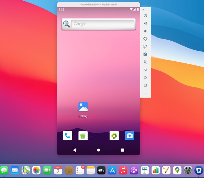This screenshot has height=178, width=204.
Task: Tap the Android navigation bar Home button
Action: tap(99, 150)
